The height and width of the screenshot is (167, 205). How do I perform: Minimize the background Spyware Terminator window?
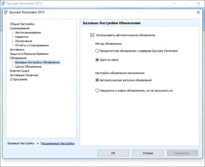click(174, 3)
